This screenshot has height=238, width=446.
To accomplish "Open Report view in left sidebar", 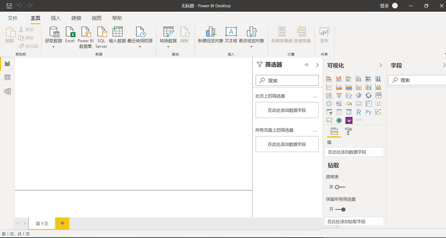I will (8, 64).
